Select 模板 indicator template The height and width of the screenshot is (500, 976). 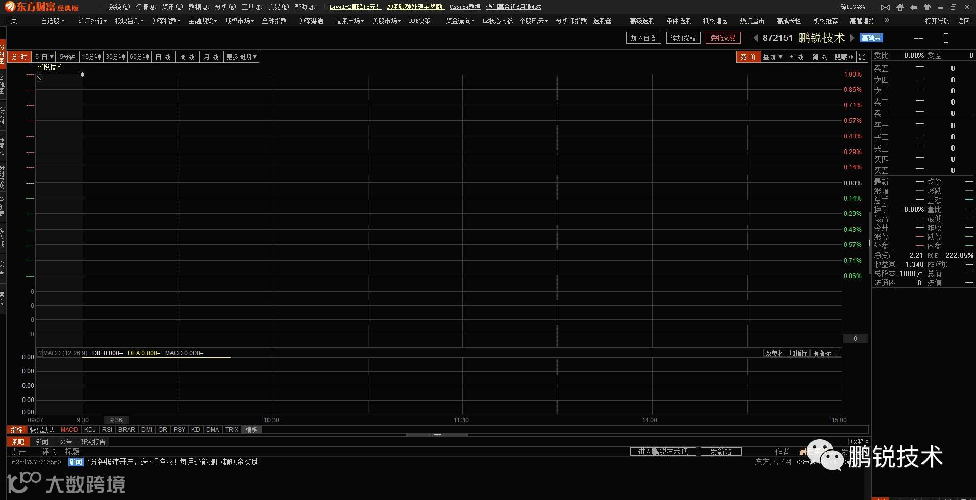click(252, 430)
